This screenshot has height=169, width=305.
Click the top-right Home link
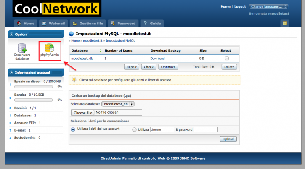coord(225,7)
